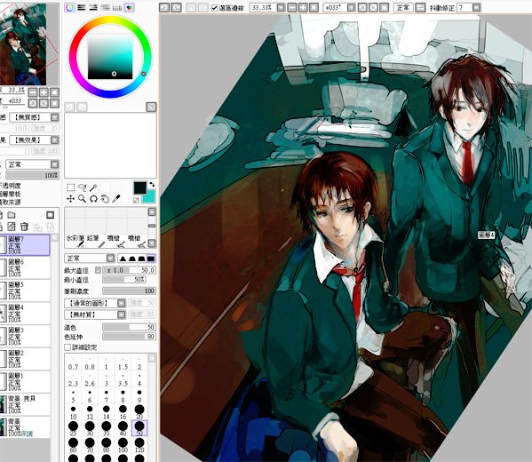Select the hand pan tool
Screen dimensions: 532x462
point(105,199)
